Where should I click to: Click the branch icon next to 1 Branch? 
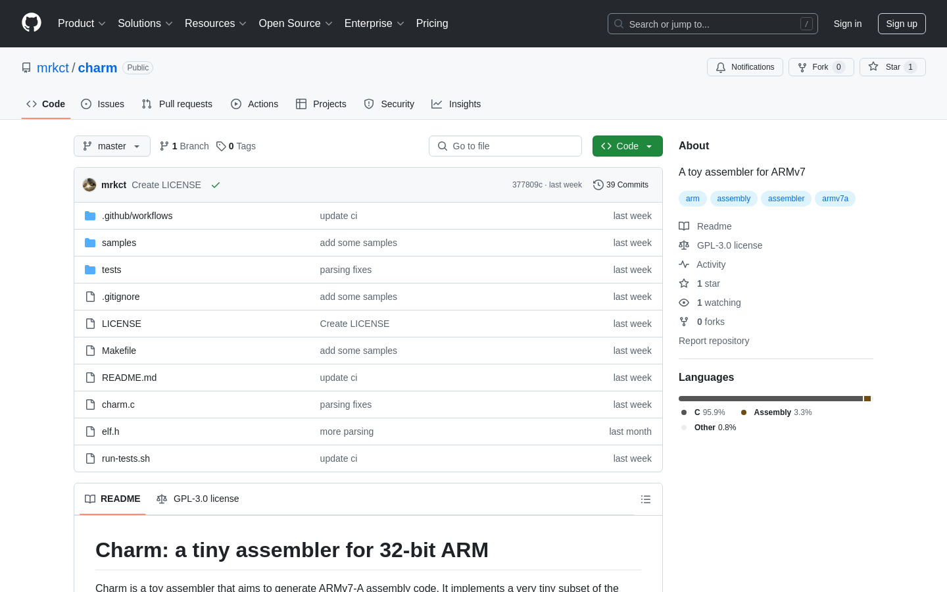point(164,146)
